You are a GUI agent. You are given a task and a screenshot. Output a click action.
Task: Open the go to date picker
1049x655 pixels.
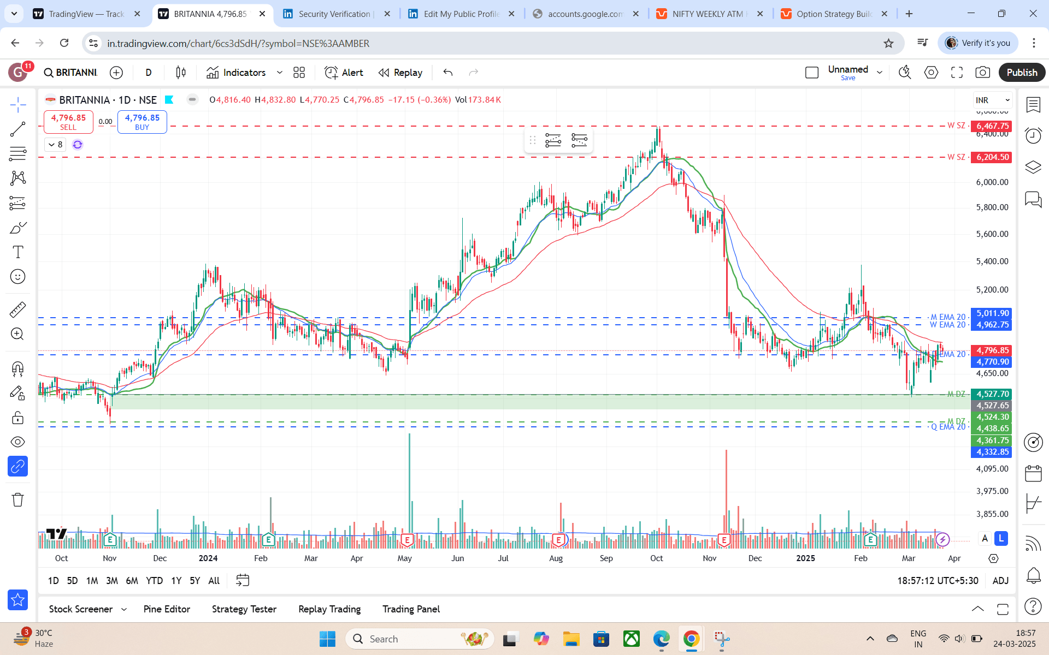(x=243, y=580)
